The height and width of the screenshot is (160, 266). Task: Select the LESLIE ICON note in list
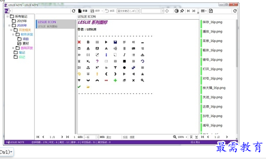pos(55,24)
